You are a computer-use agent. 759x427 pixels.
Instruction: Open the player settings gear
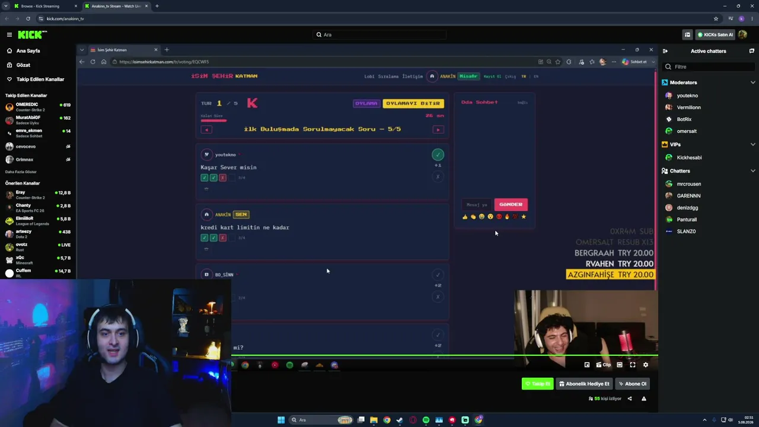[646, 365]
